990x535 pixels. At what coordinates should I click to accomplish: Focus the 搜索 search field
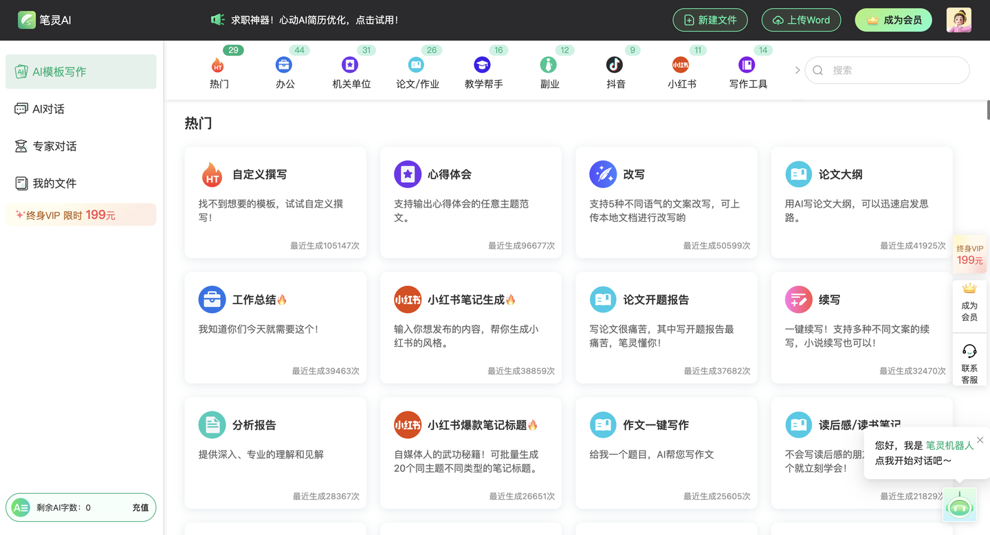[887, 70]
